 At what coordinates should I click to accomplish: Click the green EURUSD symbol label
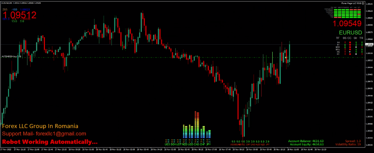coord(351,33)
